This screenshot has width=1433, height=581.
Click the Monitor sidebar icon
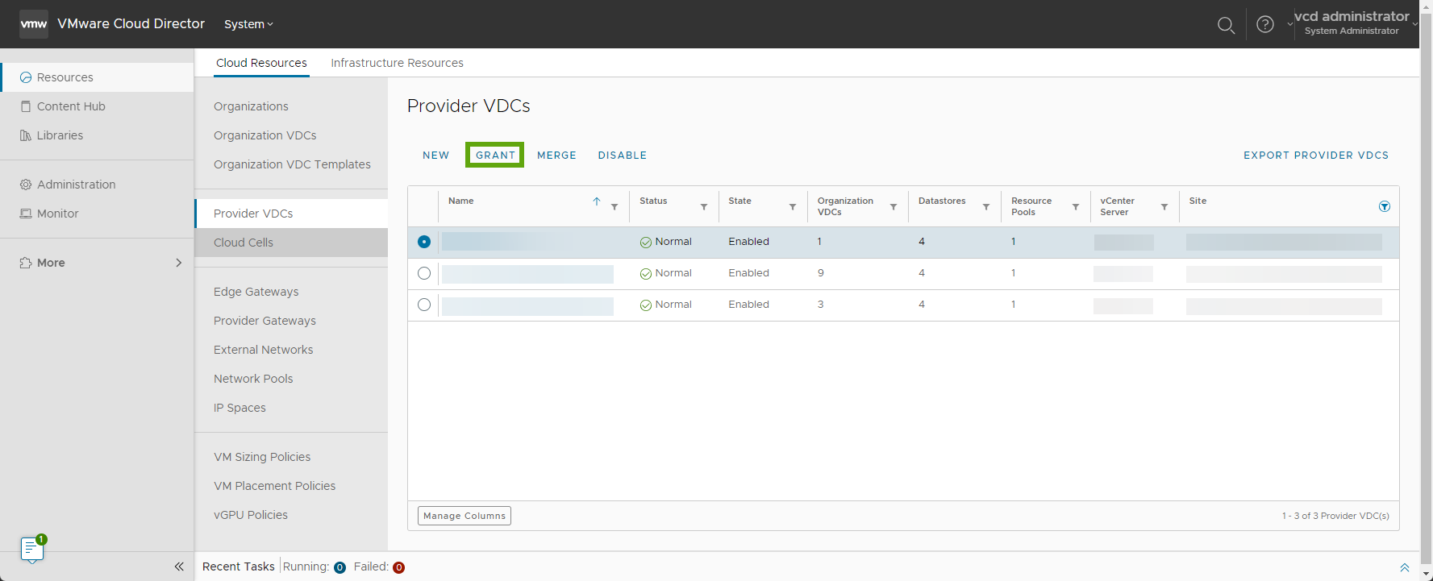click(x=26, y=214)
